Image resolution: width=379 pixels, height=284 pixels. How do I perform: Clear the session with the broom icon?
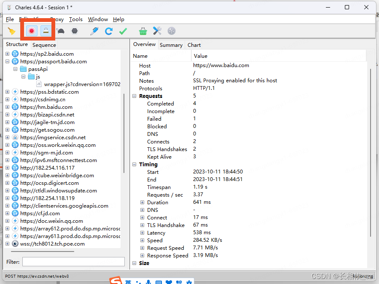click(11, 31)
